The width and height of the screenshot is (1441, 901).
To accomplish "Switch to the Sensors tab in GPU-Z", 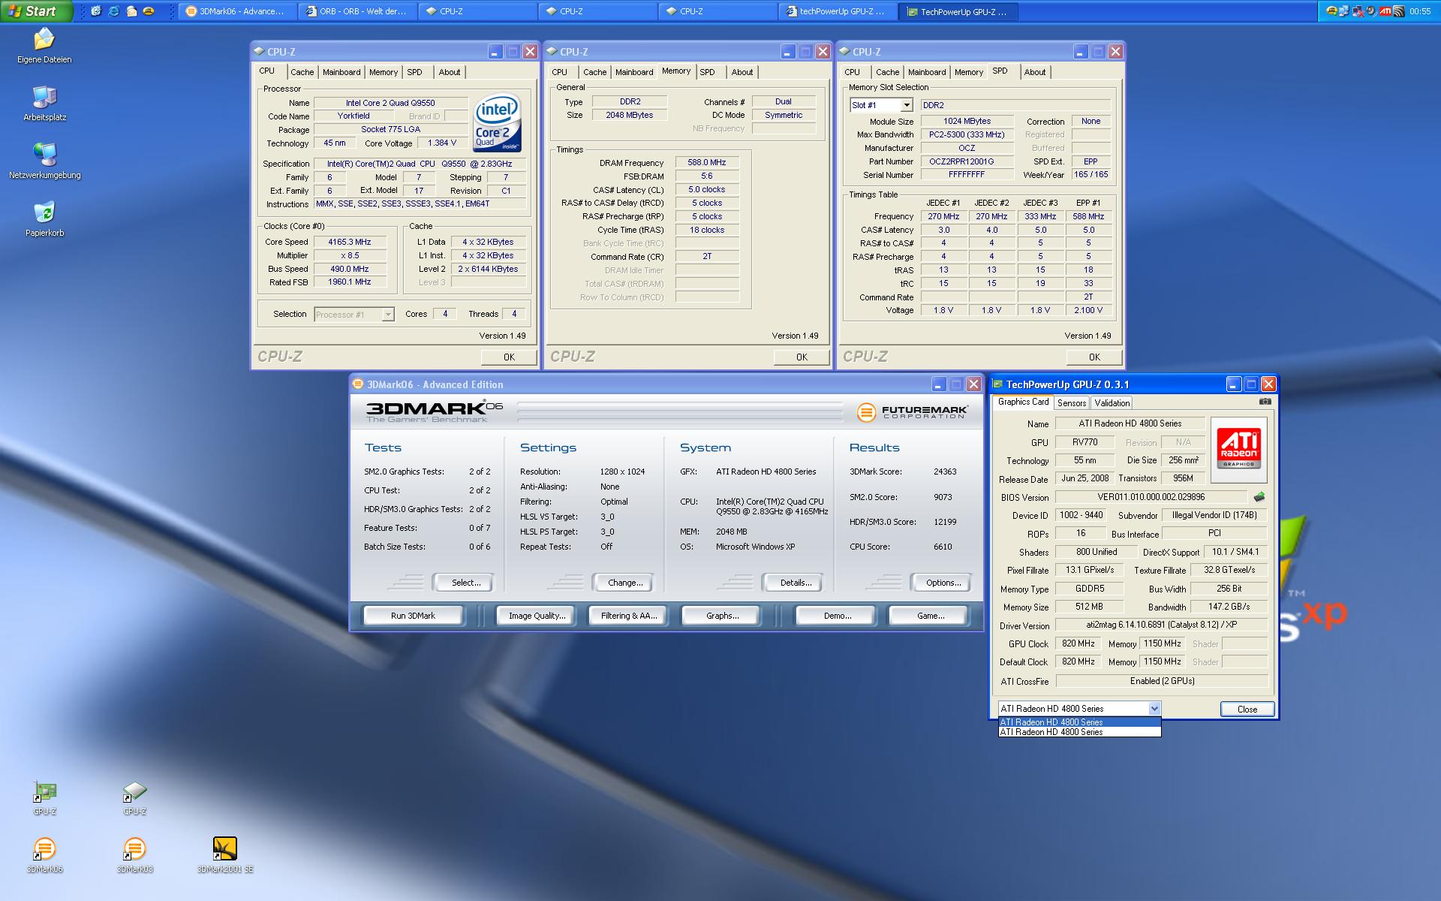I will 1072,403.
